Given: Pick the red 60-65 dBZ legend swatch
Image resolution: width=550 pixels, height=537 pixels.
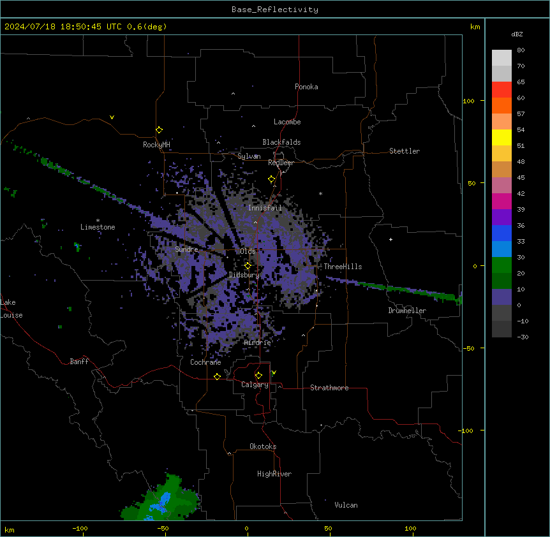Looking at the screenshot, I should tap(502, 90).
